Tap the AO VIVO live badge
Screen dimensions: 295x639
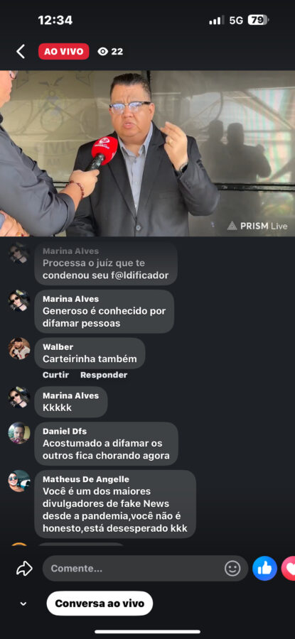tap(64, 52)
